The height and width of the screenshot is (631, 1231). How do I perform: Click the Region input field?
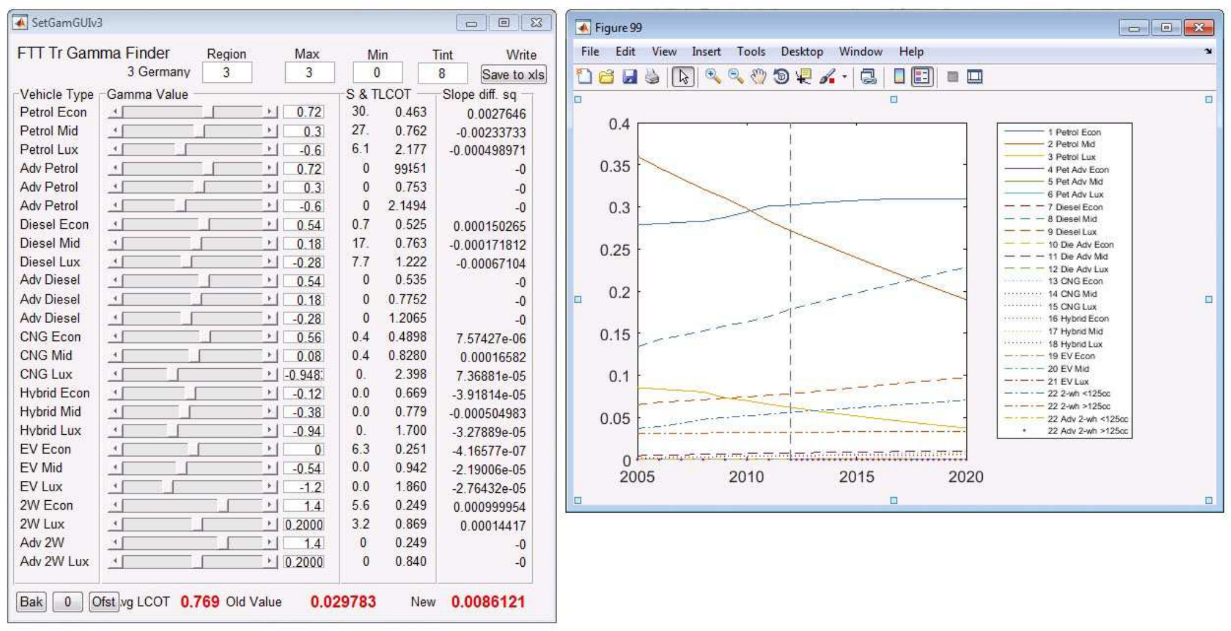226,73
